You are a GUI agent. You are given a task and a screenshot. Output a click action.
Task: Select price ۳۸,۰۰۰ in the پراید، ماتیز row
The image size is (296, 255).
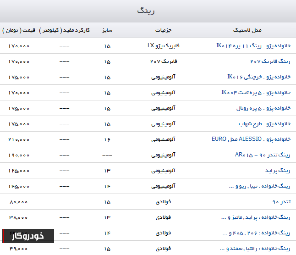click(x=18, y=217)
